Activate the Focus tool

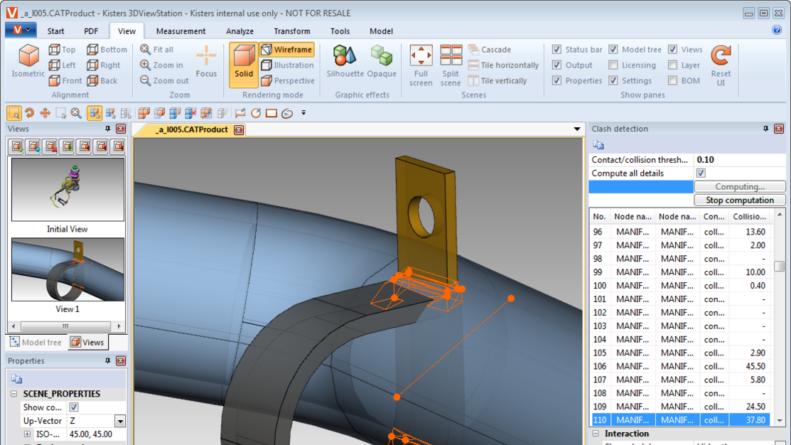click(x=206, y=61)
